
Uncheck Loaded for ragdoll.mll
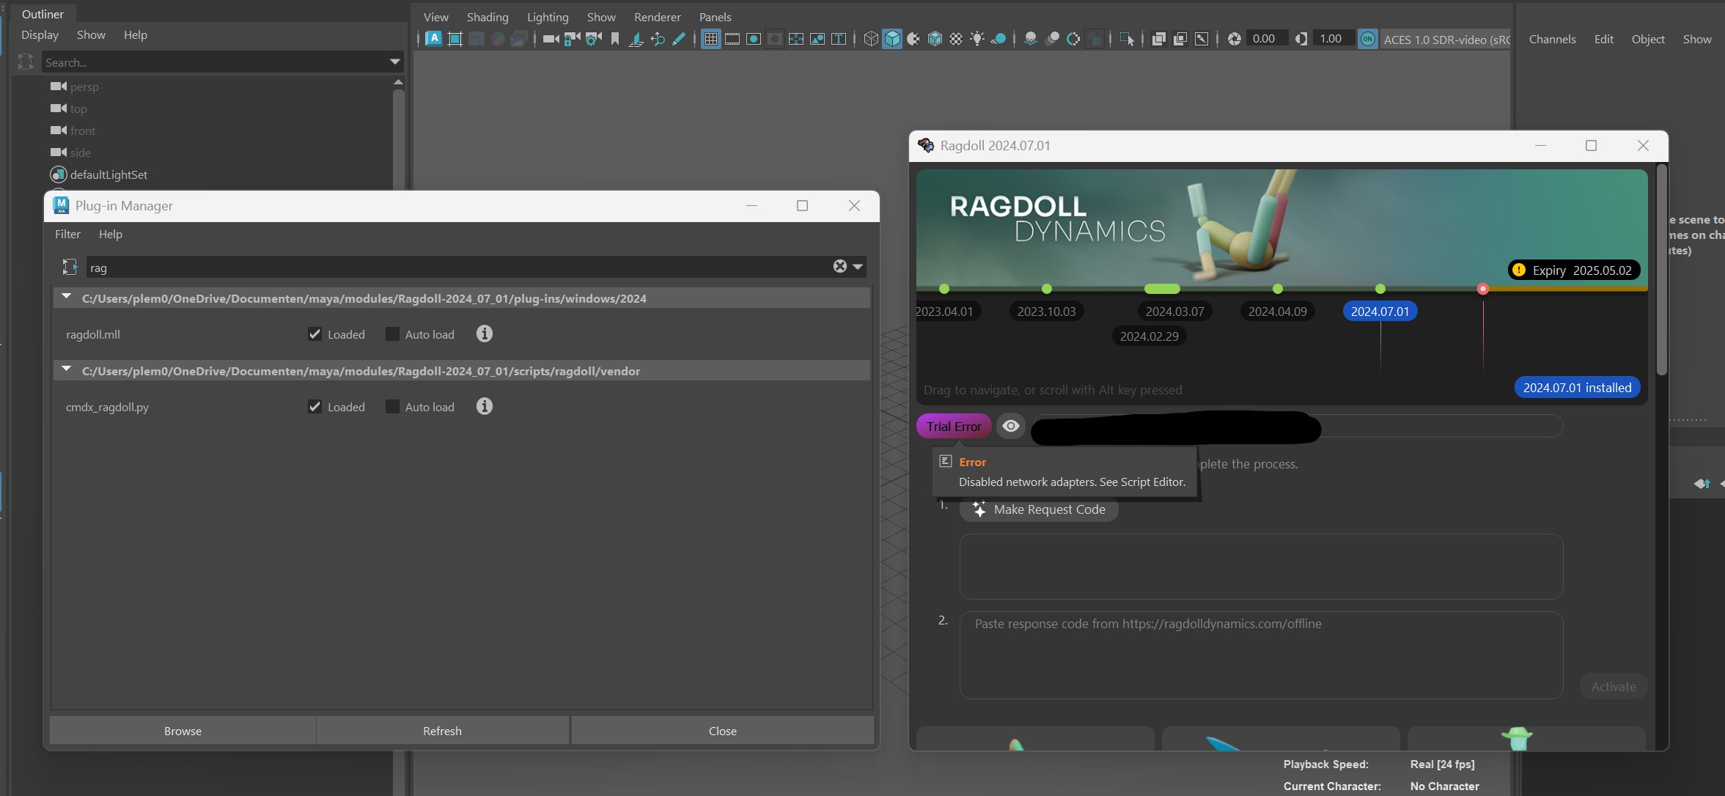pyautogui.click(x=315, y=334)
